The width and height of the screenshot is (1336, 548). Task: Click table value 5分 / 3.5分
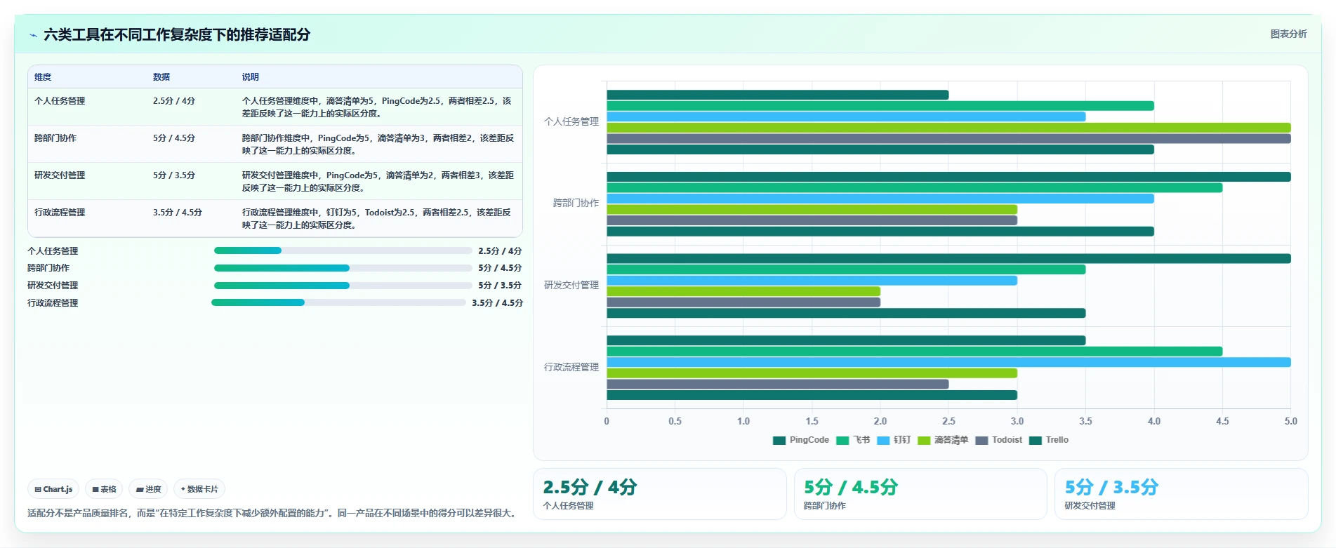(174, 175)
